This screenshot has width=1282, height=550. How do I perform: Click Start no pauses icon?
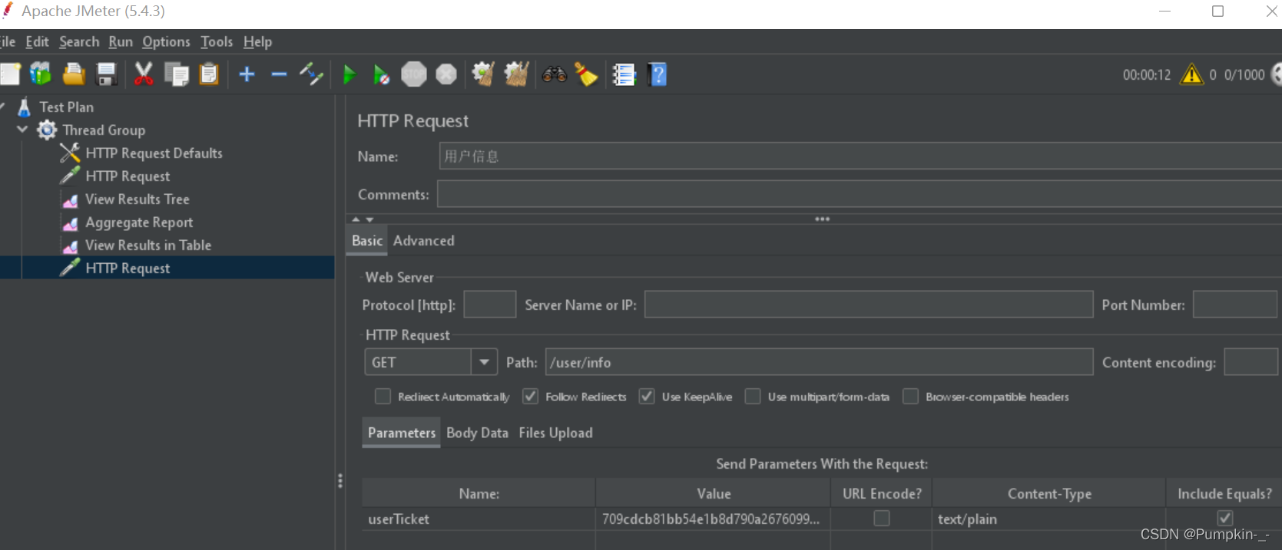[381, 74]
